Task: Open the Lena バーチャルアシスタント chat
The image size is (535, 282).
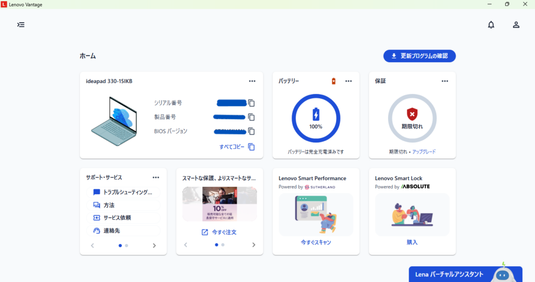Action: 466,274
